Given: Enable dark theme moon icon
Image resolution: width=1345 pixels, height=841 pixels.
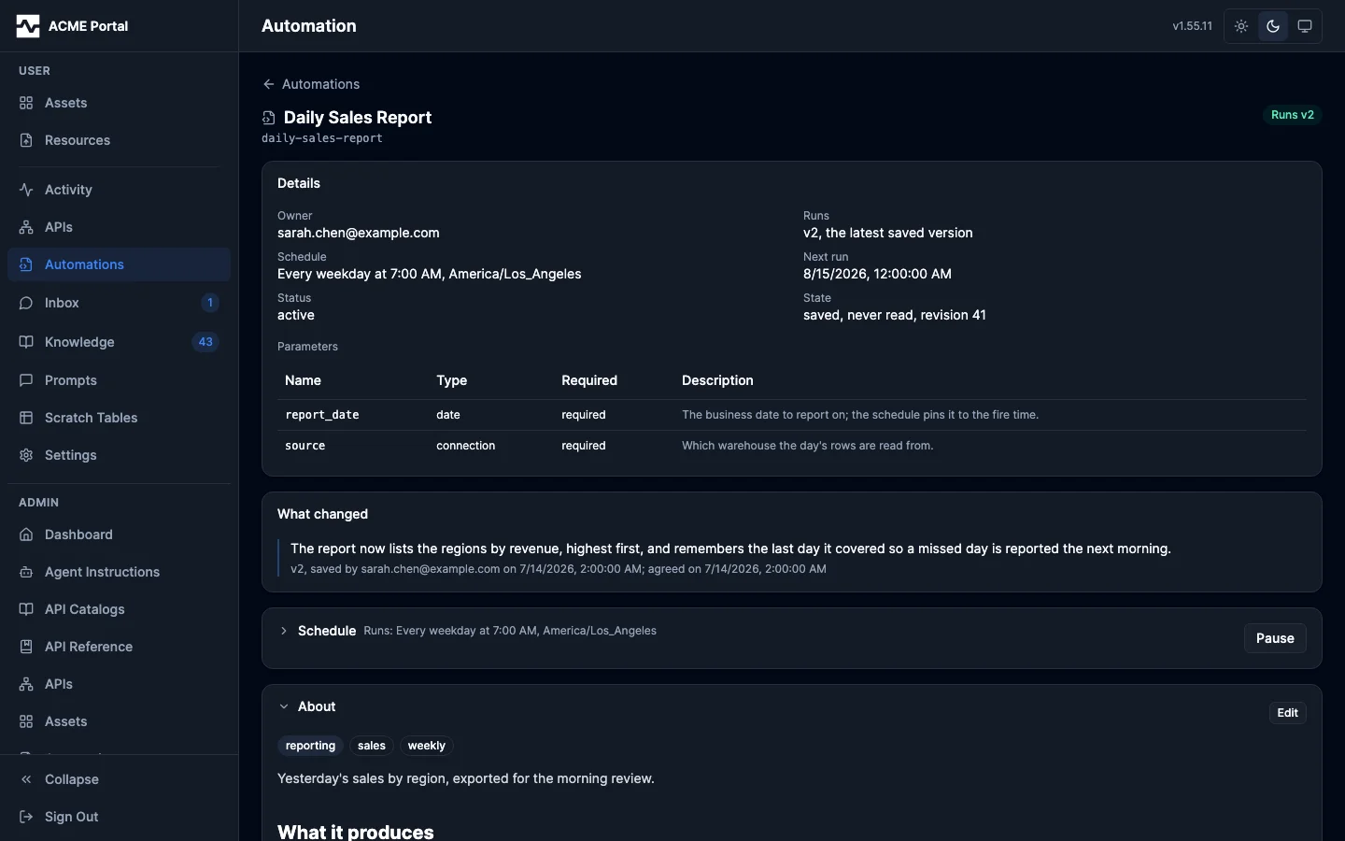Looking at the screenshot, I should [x=1273, y=26].
